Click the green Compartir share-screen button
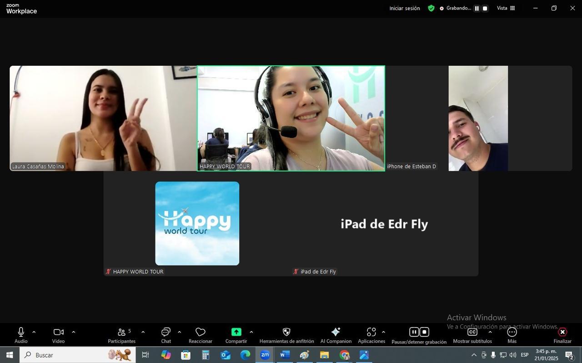Image resolution: width=582 pixels, height=363 pixels. click(x=236, y=335)
